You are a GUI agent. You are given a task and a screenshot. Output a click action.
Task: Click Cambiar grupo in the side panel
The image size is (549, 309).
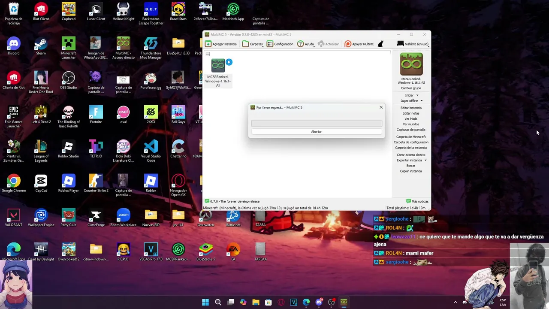[x=411, y=88]
